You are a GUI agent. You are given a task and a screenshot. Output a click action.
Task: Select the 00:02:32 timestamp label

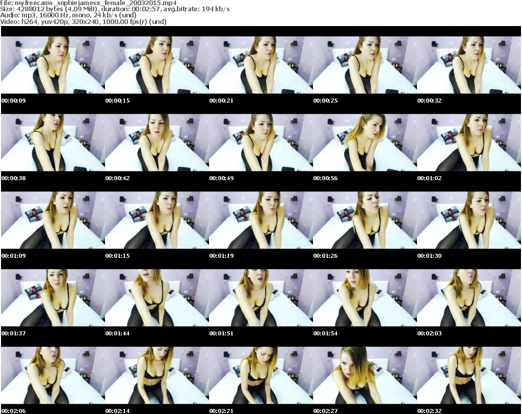click(x=429, y=411)
